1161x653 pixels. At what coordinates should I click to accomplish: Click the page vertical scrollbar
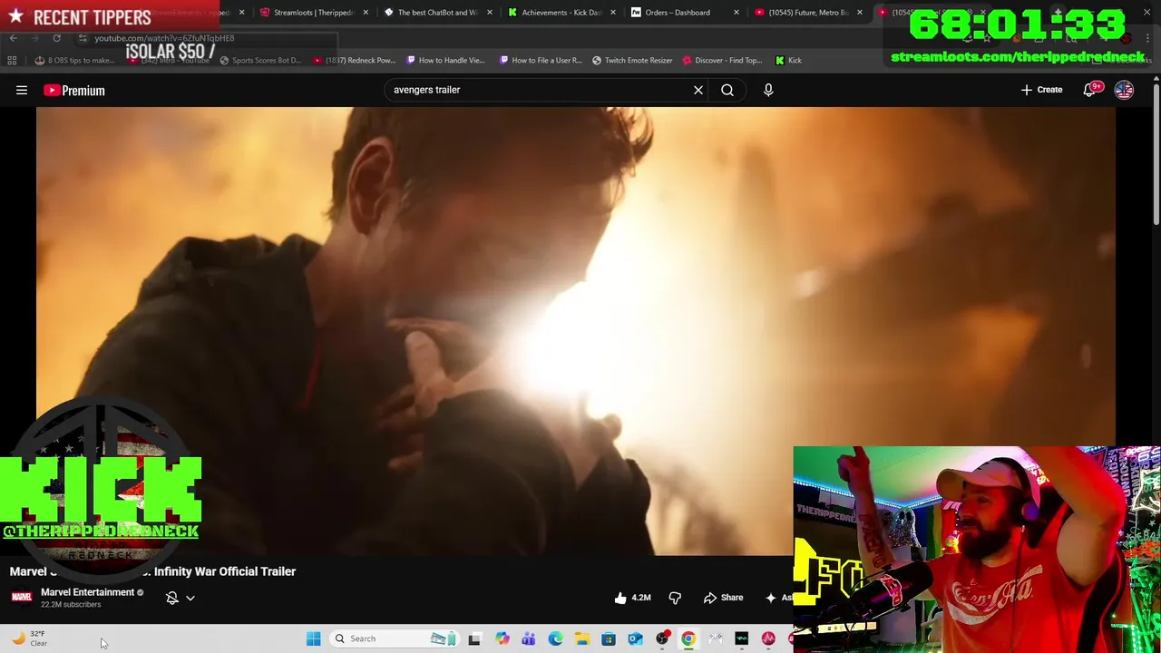coord(1156,154)
